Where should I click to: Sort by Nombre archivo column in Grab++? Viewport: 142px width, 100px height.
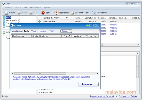point(21,36)
